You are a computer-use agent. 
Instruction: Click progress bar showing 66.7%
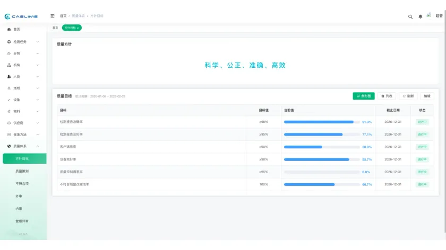pos(322,184)
